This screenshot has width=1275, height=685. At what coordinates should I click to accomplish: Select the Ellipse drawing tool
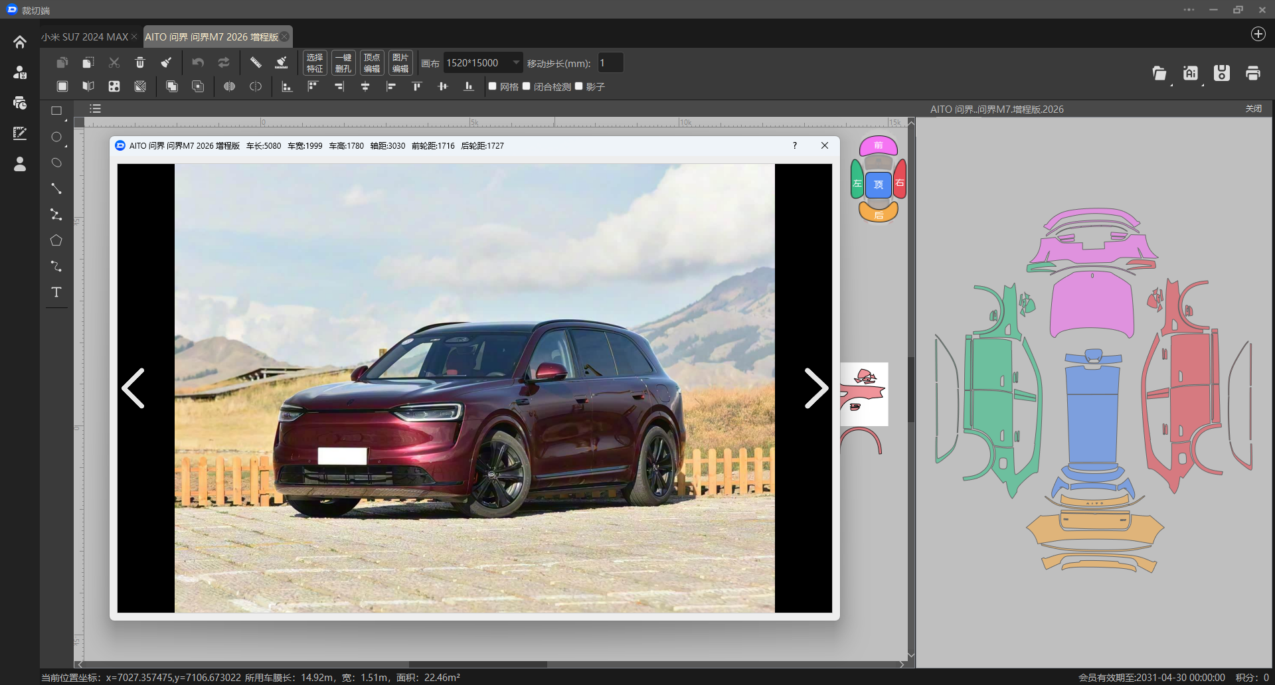(x=56, y=163)
